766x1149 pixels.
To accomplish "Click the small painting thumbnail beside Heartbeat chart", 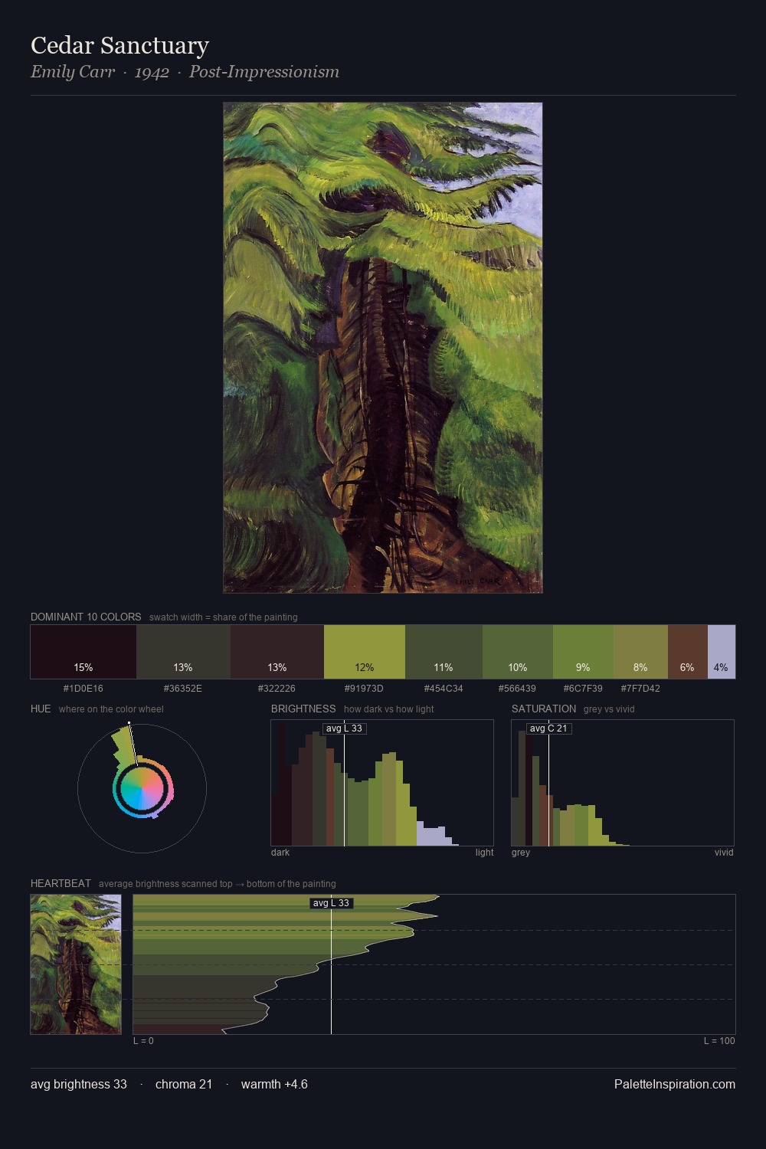I will 76,964.
